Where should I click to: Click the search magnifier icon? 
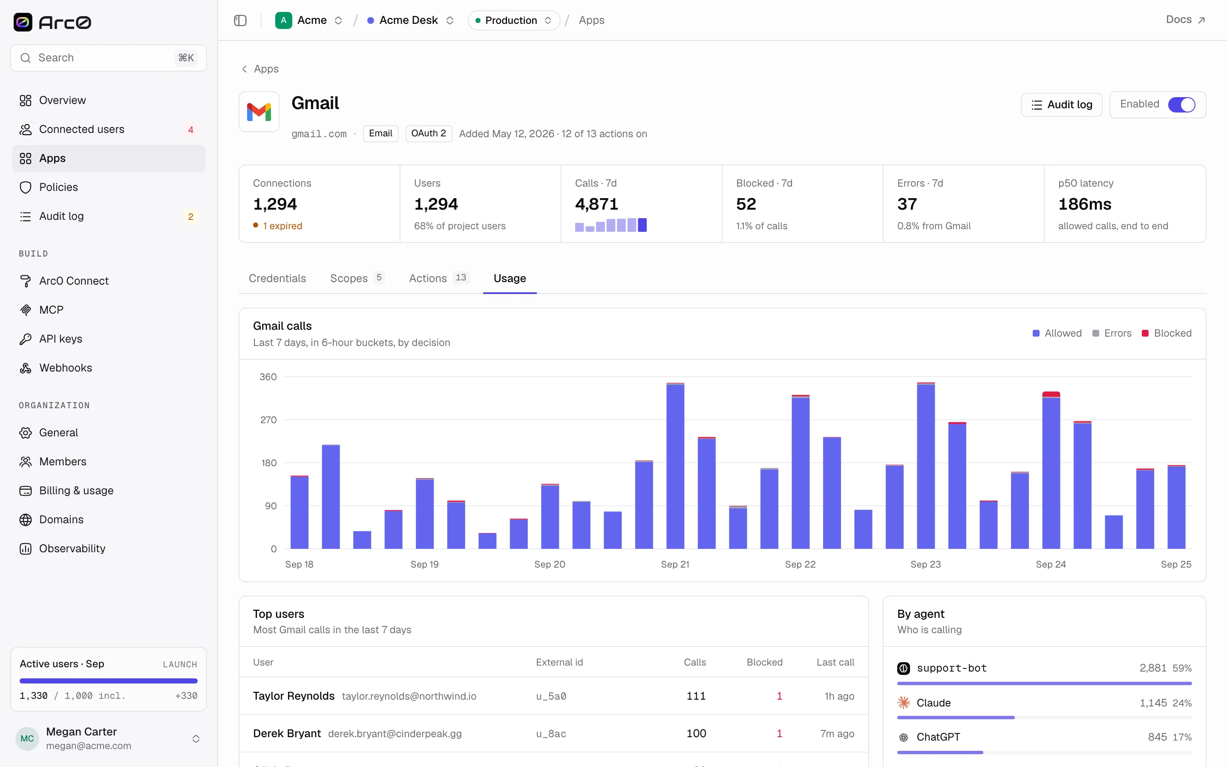[26, 58]
